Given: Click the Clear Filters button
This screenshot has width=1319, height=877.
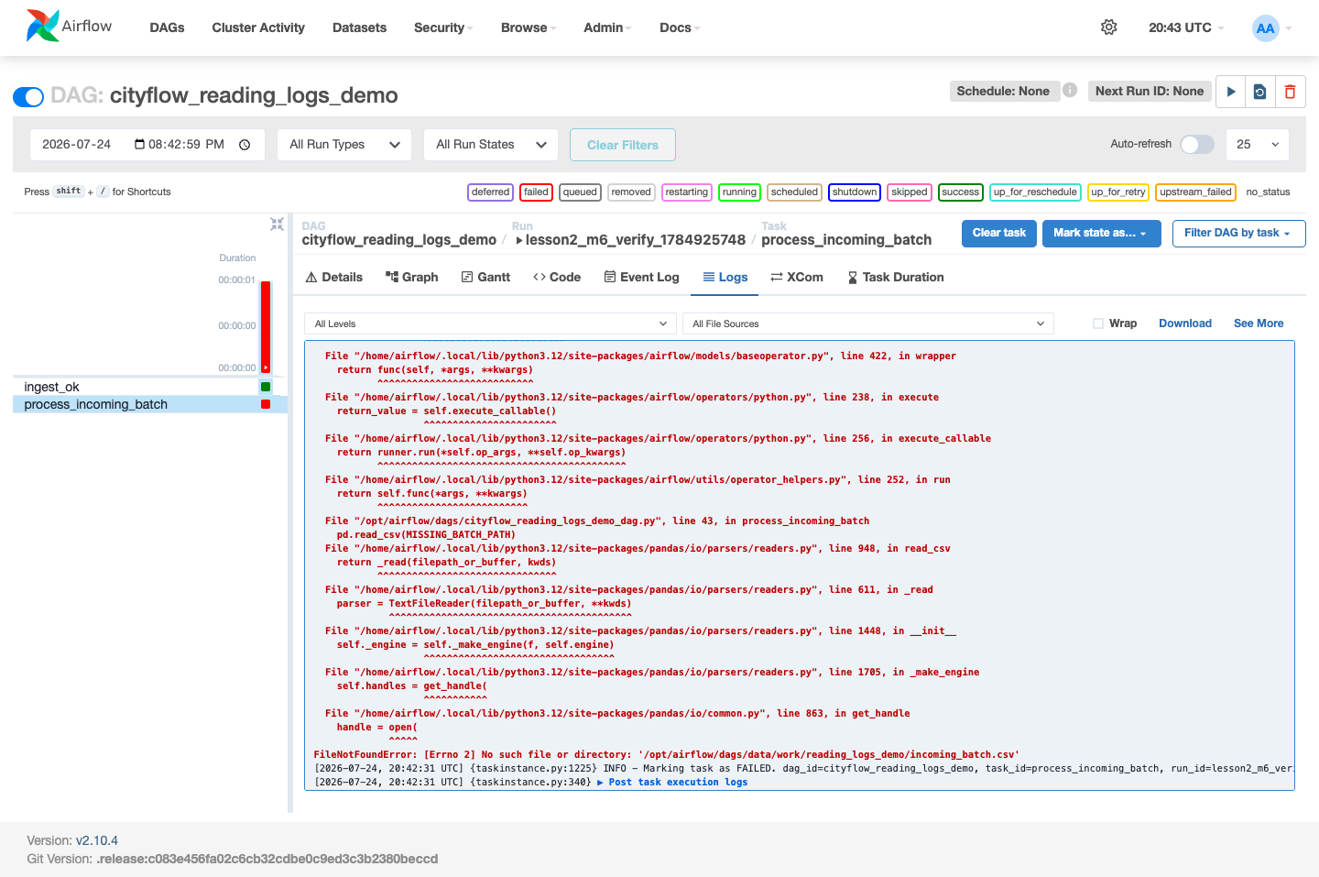Looking at the screenshot, I should (x=623, y=145).
